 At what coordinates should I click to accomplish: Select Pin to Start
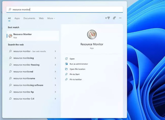[75, 74]
